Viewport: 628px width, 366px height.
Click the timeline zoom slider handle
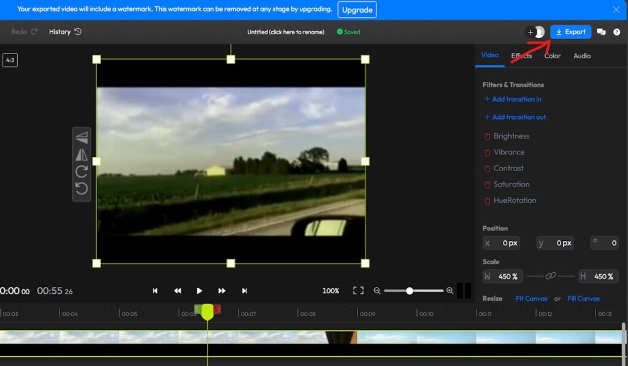coord(409,291)
